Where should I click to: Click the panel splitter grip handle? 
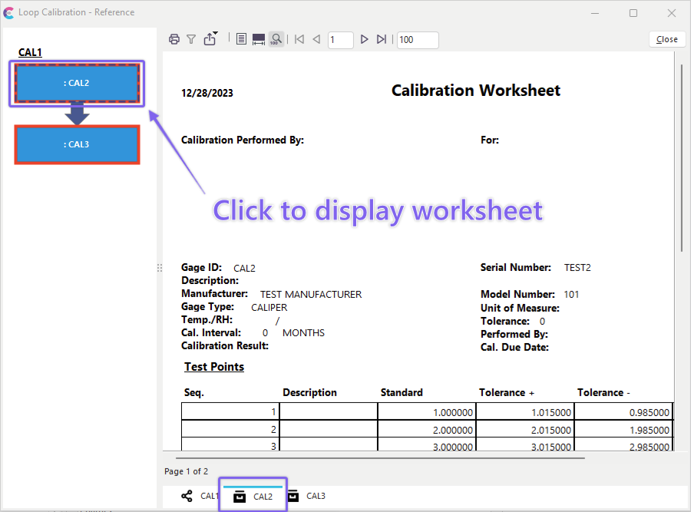(160, 268)
